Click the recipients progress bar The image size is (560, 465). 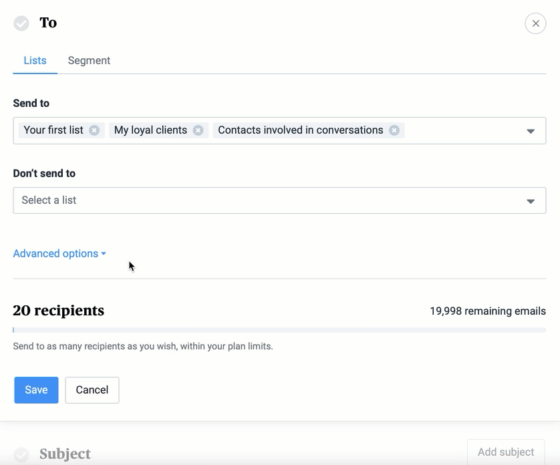point(279,330)
